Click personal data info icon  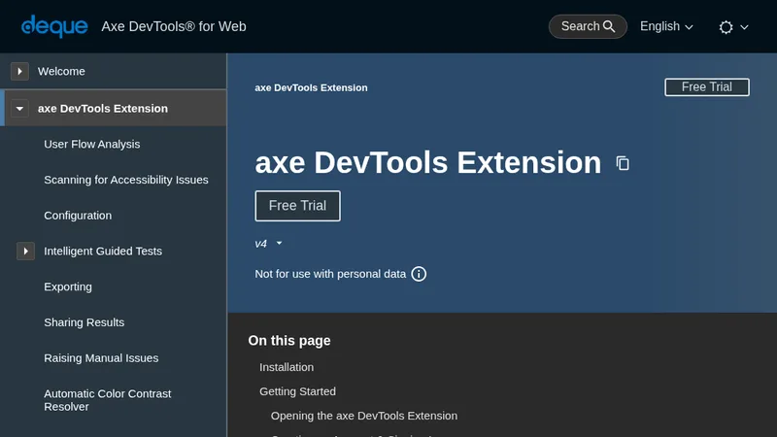pyautogui.click(x=419, y=274)
